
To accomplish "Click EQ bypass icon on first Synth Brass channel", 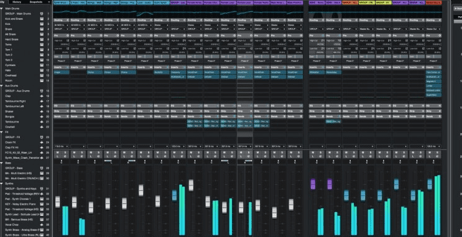I will (x=68, y=106).
